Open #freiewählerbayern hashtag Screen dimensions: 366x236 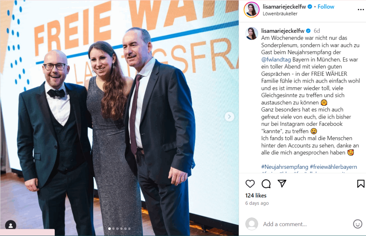[x=333, y=167]
